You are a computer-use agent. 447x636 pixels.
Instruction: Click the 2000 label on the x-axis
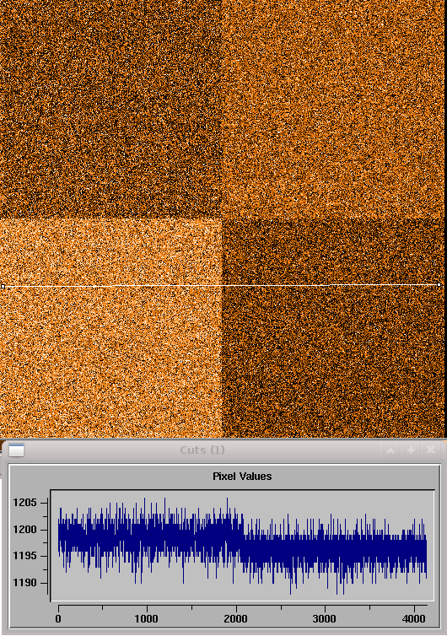tap(235, 619)
